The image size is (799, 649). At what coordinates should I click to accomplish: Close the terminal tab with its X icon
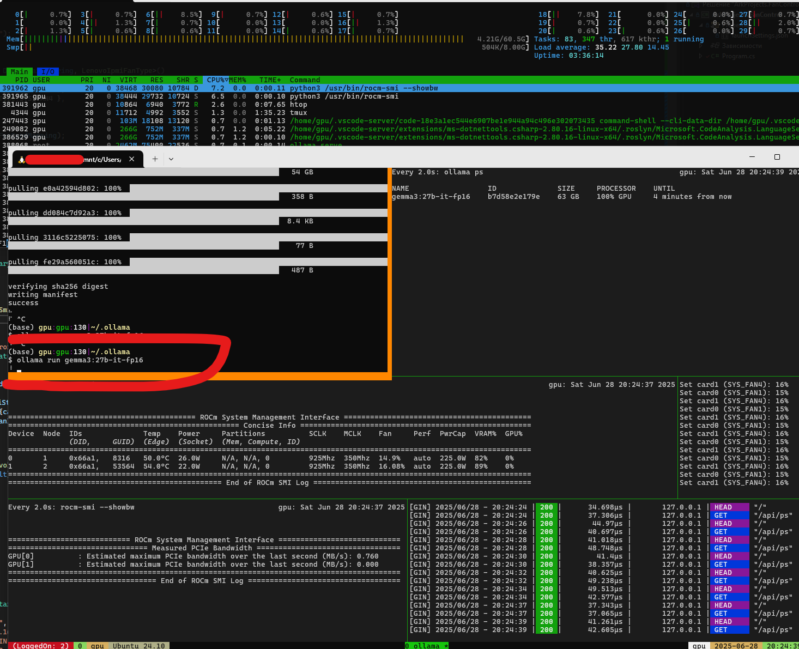131,159
